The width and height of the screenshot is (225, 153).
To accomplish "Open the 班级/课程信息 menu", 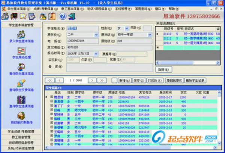I will [99, 9].
